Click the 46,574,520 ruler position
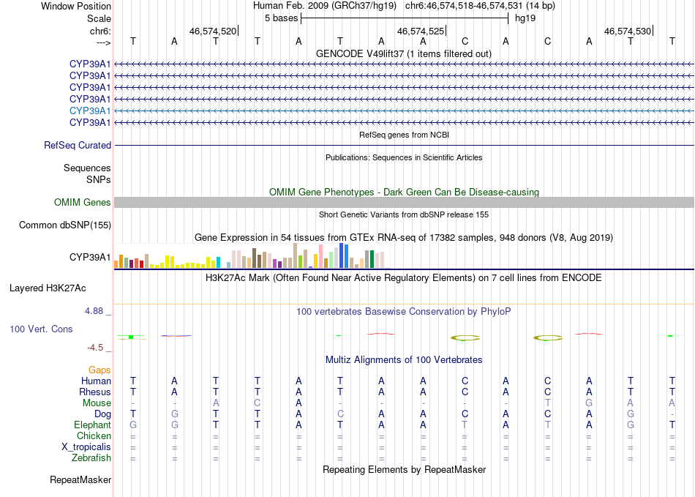Screen dimensions: 695x497 click(213, 31)
